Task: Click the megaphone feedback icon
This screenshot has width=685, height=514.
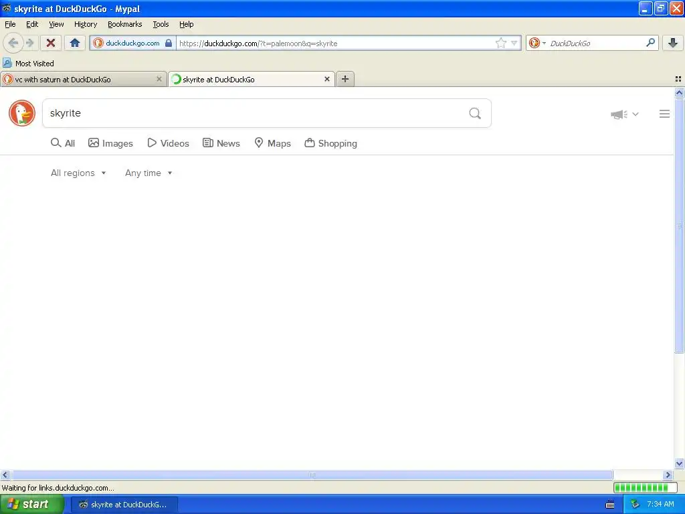Action: 619,114
